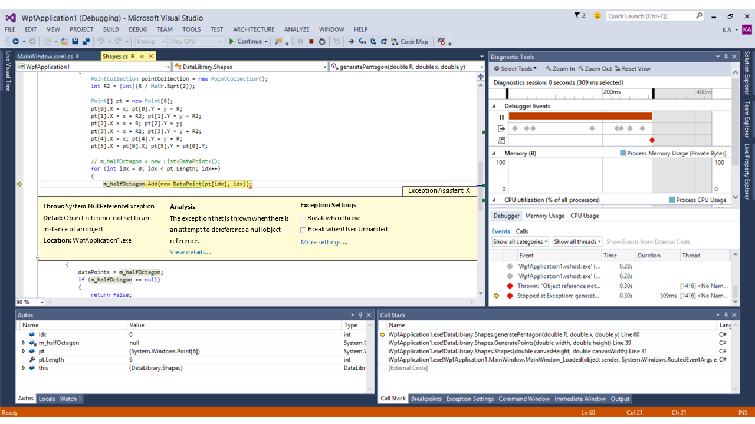Collapse the Debugger Events section
The height and width of the screenshot is (424, 755).
tap(494, 106)
